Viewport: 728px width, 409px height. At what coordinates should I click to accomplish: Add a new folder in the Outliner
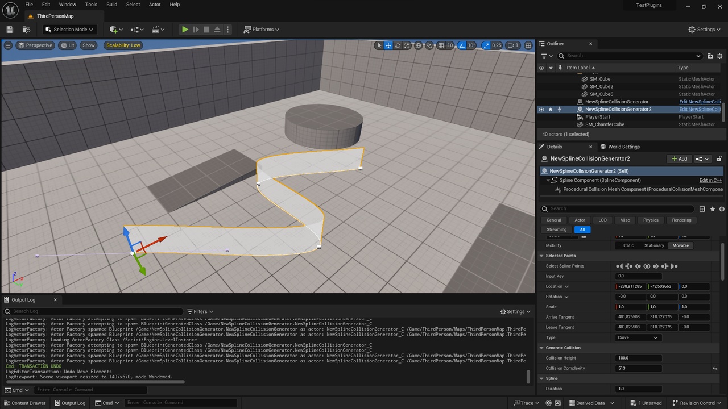point(710,56)
